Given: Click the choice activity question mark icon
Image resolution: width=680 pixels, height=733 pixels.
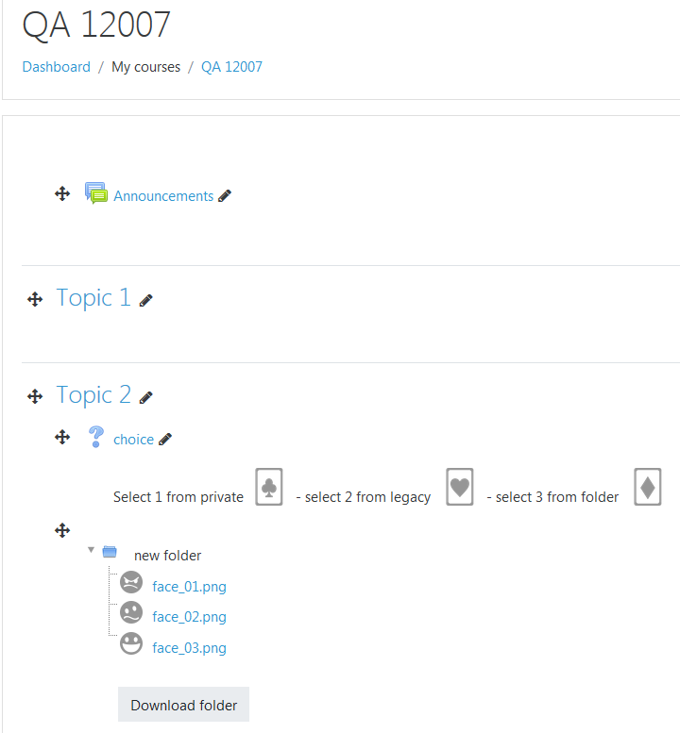Looking at the screenshot, I should coord(96,437).
